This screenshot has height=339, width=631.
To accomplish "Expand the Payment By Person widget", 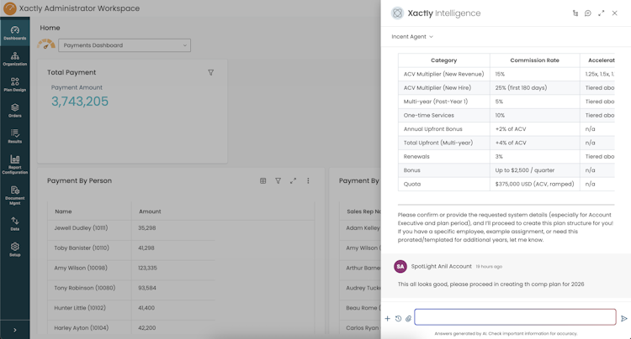I will pyautogui.click(x=293, y=181).
